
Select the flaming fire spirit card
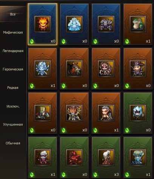pyautogui.click(x=43, y=24)
